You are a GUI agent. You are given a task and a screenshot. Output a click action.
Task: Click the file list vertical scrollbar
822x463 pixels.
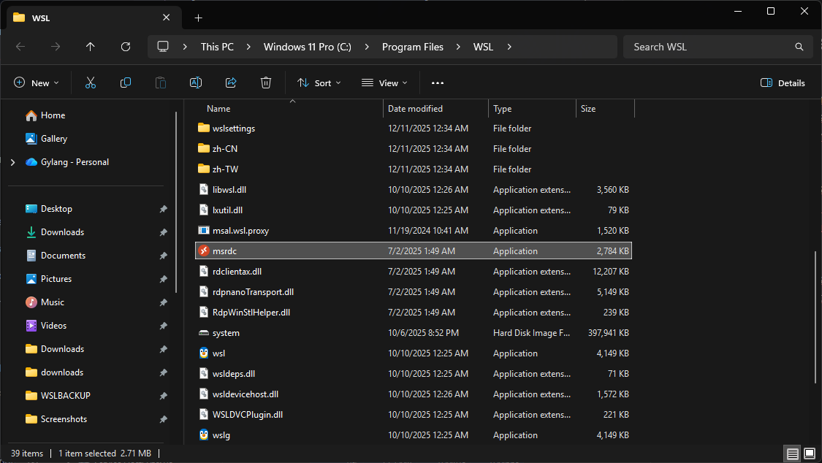click(x=815, y=318)
